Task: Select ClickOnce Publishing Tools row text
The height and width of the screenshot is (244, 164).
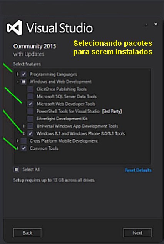Action: tap(61, 89)
